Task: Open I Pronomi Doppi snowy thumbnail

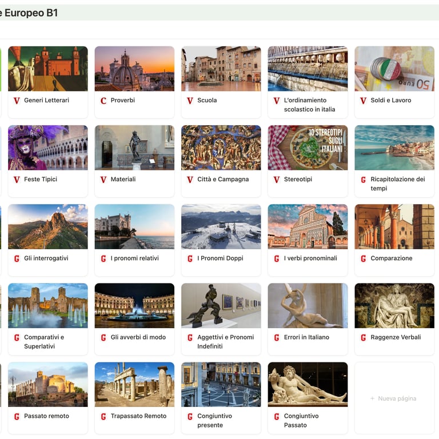Action: (x=221, y=226)
